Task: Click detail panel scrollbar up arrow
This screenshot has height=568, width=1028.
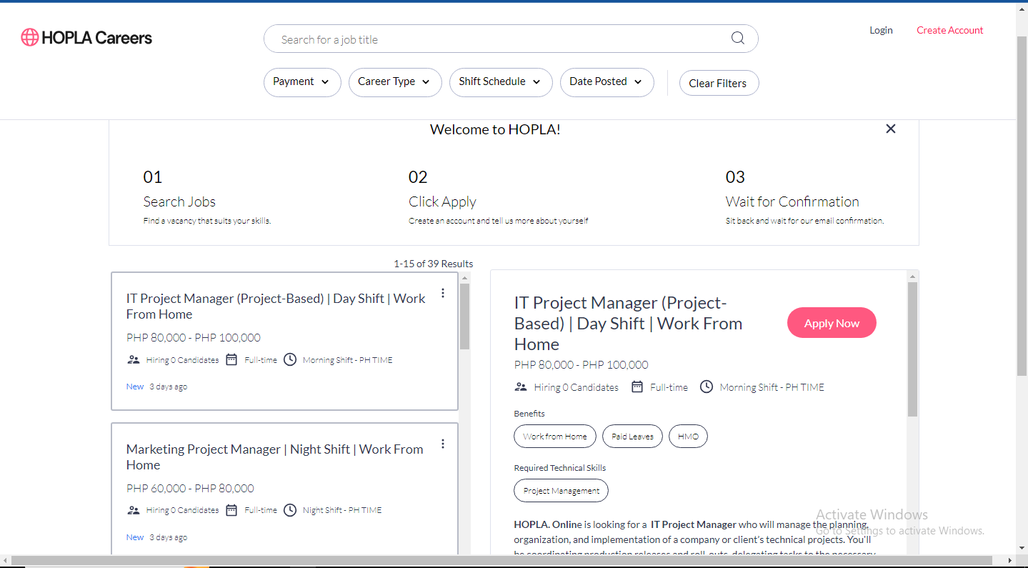Action: (912, 276)
